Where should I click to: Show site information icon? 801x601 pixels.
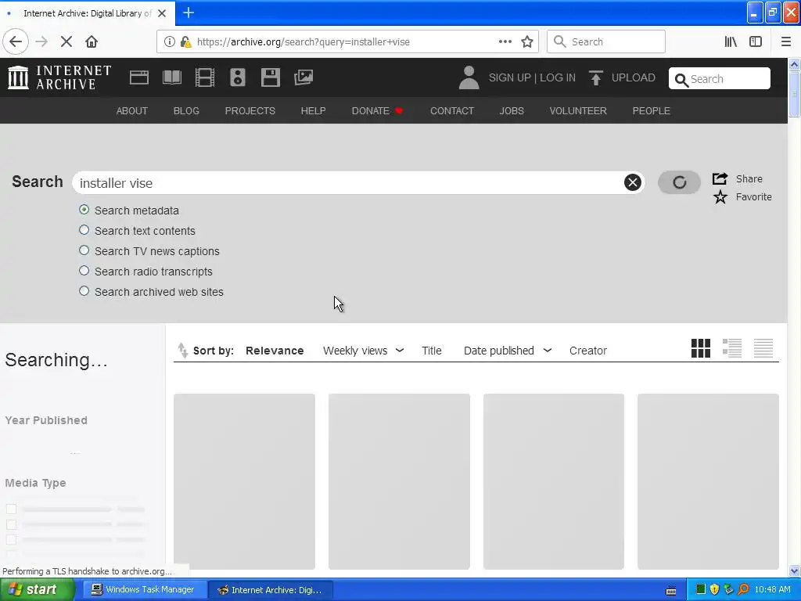[170, 41]
